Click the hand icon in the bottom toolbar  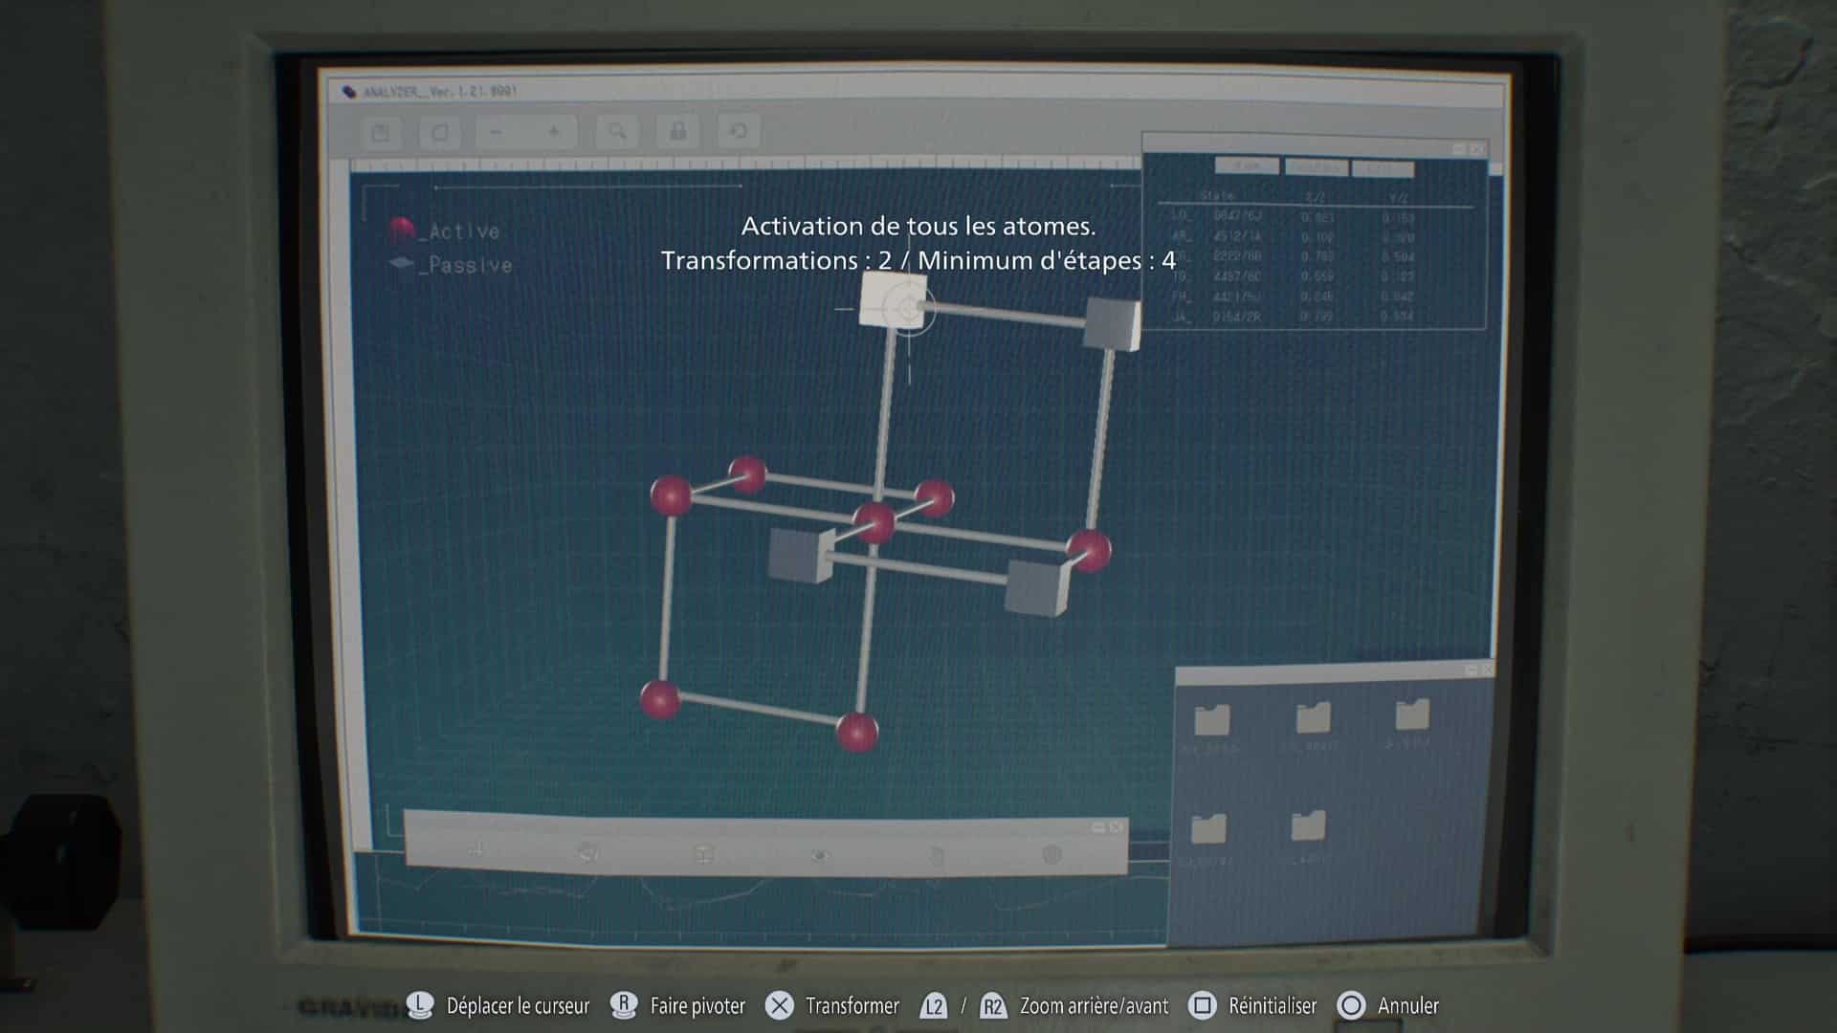(937, 854)
